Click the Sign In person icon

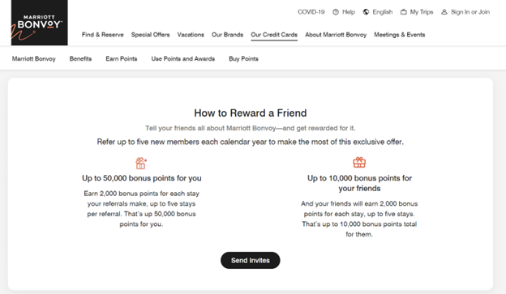coord(444,12)
